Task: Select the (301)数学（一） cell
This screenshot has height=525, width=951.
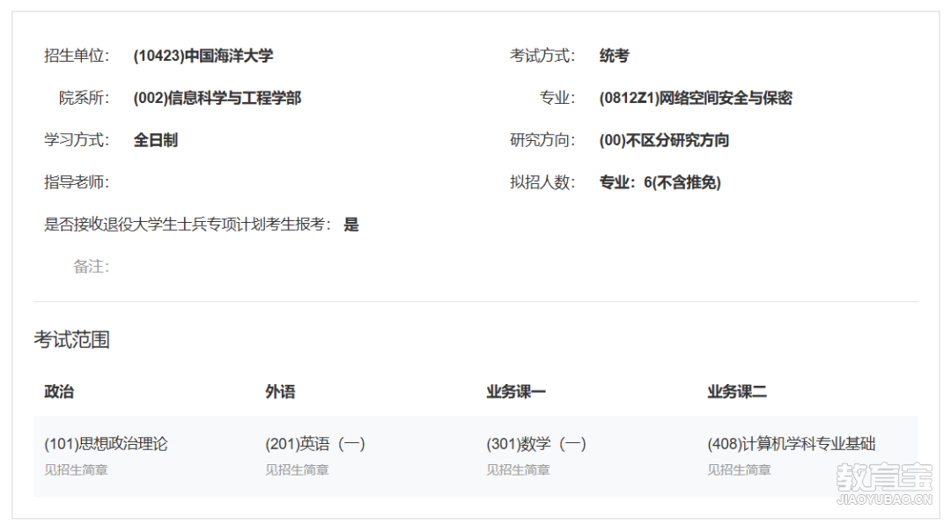Action: coord(536,444)
